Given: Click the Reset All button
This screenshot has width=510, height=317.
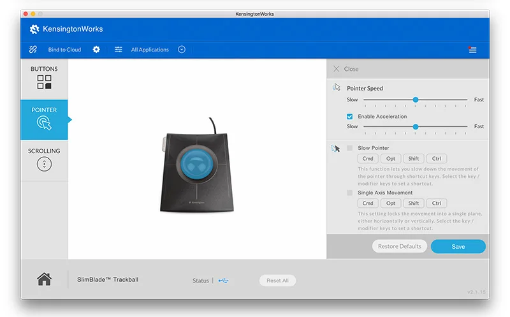Looking at the screenshot, I should [x=277, y=281].
